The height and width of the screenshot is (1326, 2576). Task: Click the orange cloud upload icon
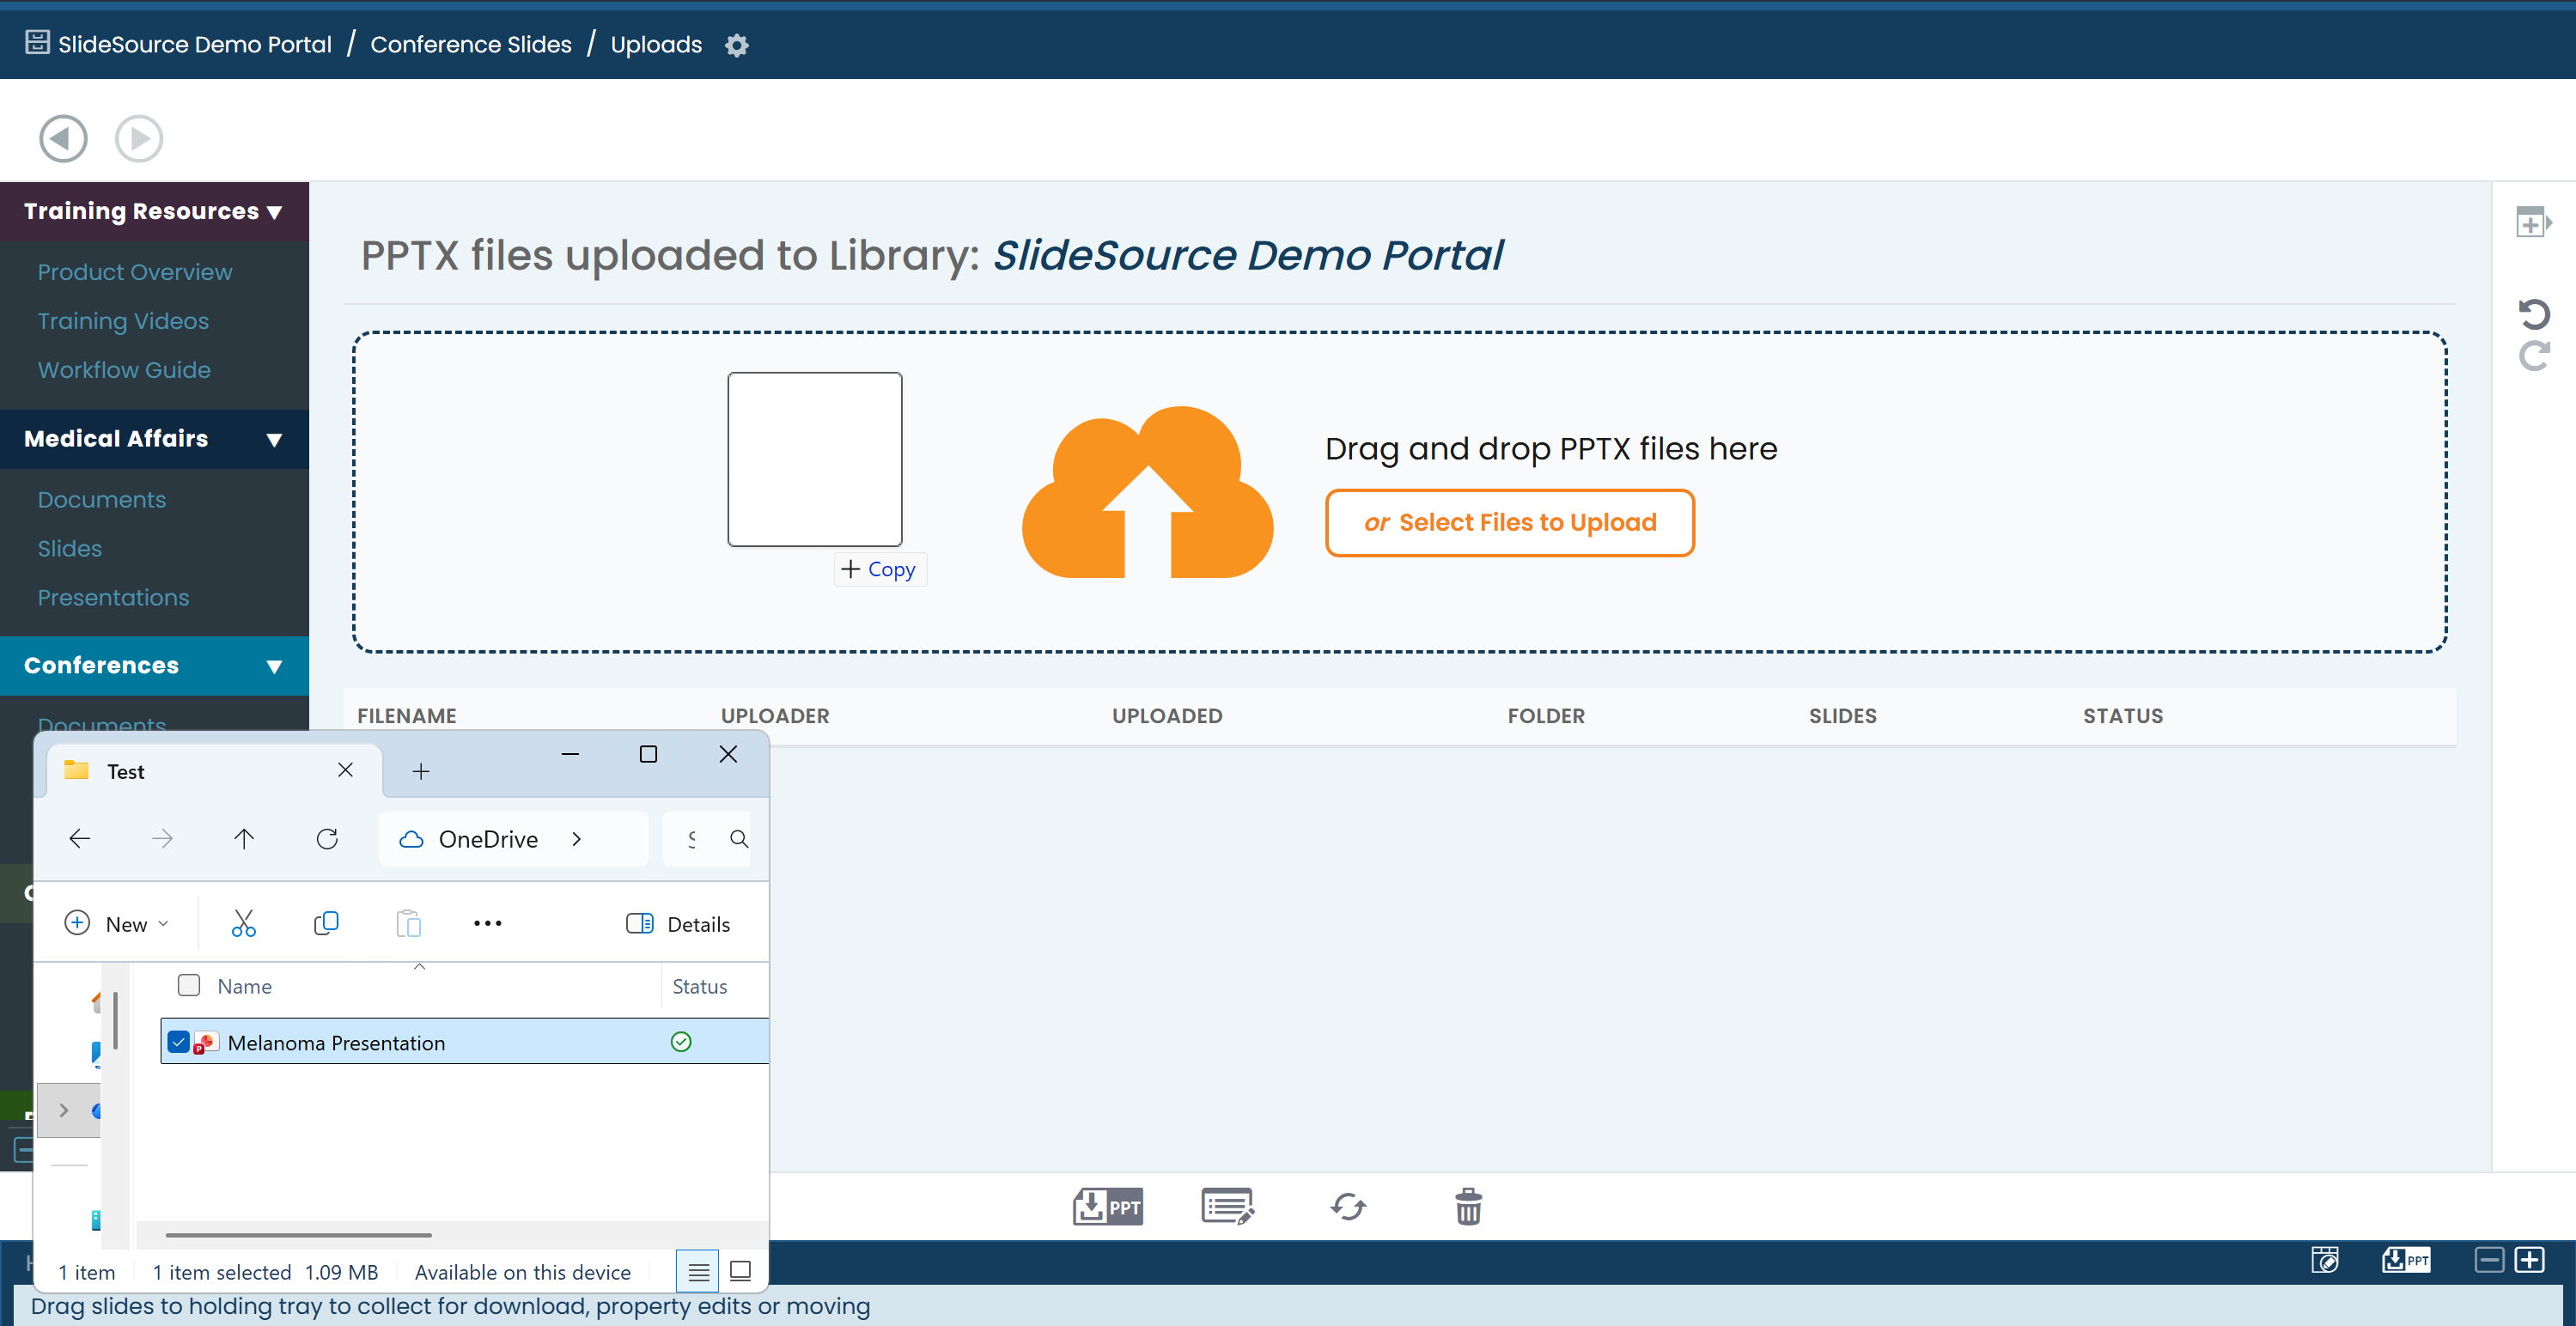pos(1147,491)
